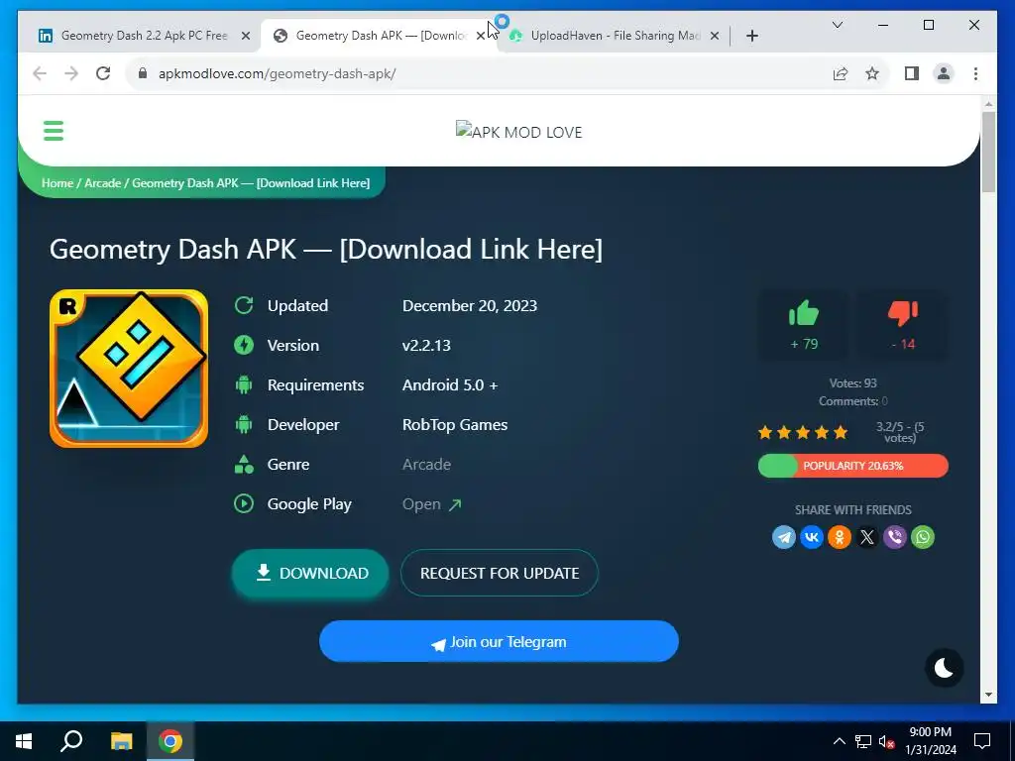The height and width of the screenshot is (761, 1015).
Task: Open Windows taskbar search
Action: point(71,741)
